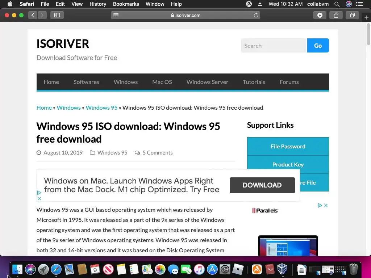Open the Apple menu

10,4
